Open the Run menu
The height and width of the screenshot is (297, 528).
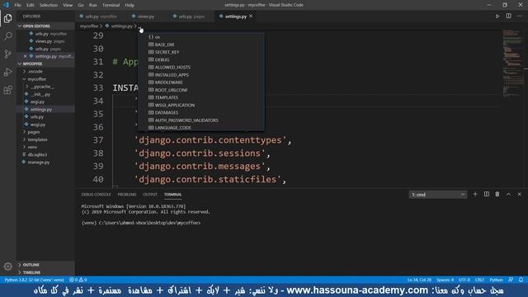coord(93,5)
